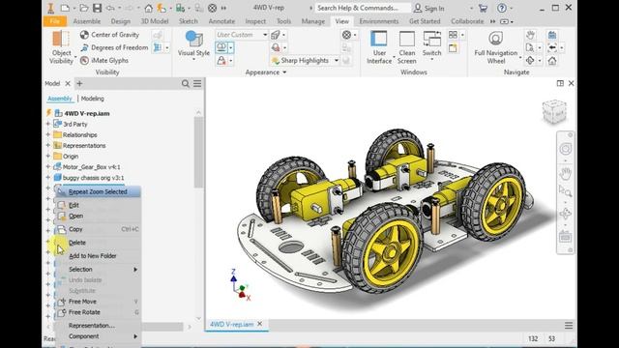619x348 pixels.
Task: Click the Home icon in quick access toolbar
Action: coord(148,8)
